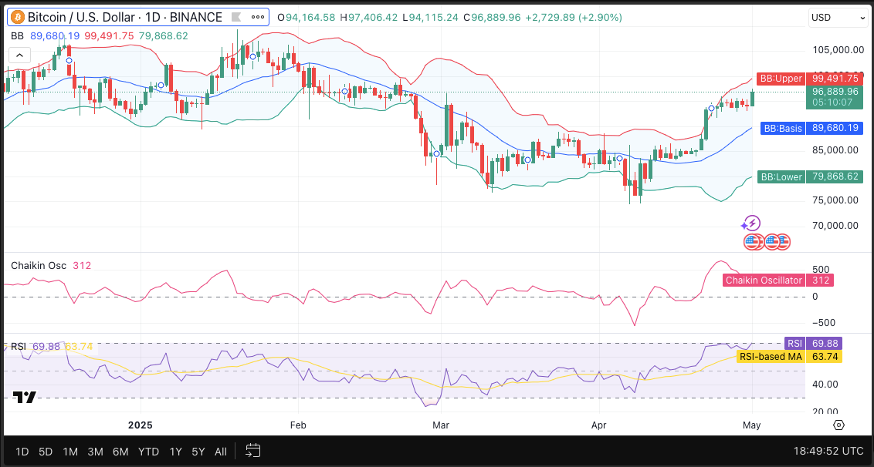Click the BB:Basis price label

click(781, 128)
